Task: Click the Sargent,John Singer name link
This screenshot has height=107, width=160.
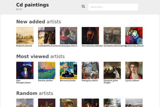Action: (x=111, y=82)
